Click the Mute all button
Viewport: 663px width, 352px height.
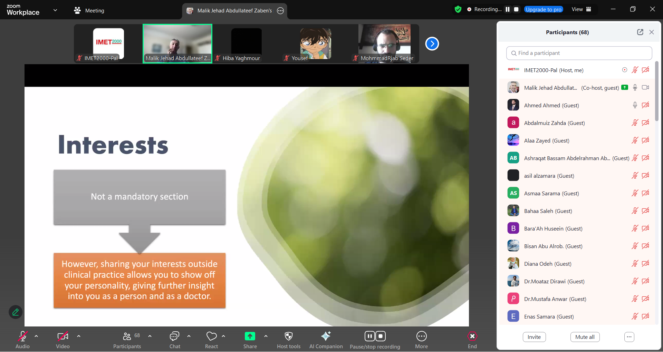585,337
